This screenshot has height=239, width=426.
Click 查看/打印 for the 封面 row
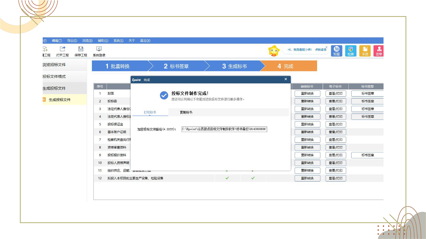point(335,94)
